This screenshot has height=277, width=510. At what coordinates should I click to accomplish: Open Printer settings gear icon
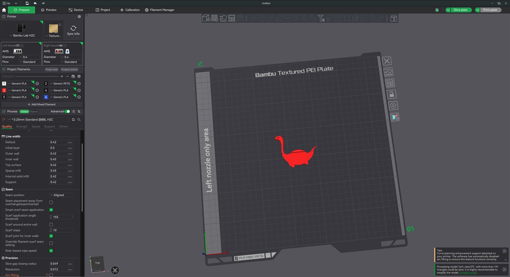pos(79,17)
